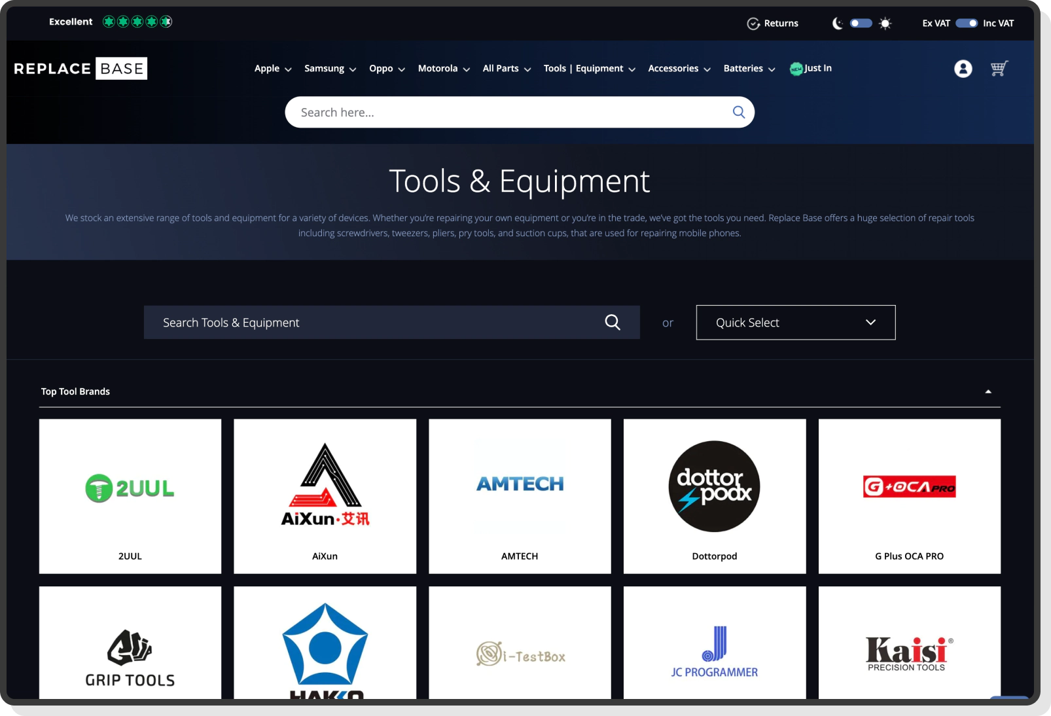The height and width of the screenshot is (716, 1051).
Task: Click the moon icon for dark mode
Action: (x=838, y=23)
